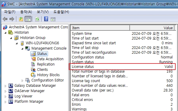Open the 도움말(H) menu
178x111 pixels.
[x=61, y=12]
